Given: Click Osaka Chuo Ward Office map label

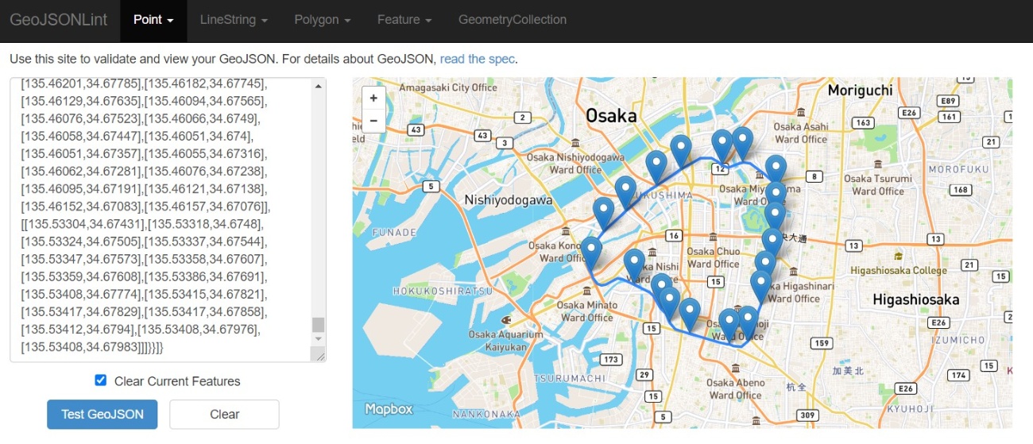Looking at the screenshot, I should (x=713, y=258).
